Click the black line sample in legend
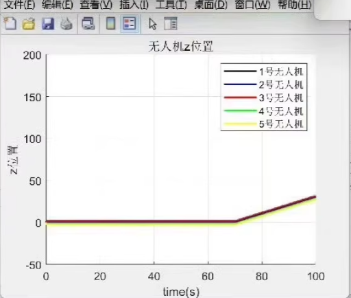351x298 pixels. click(240, 71)
